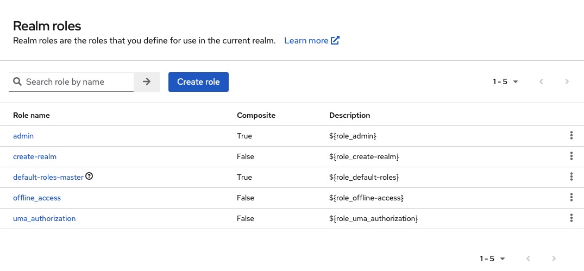584x271 pixels.
Task: Click bottom next page chevron
Action: pos(554,259)
